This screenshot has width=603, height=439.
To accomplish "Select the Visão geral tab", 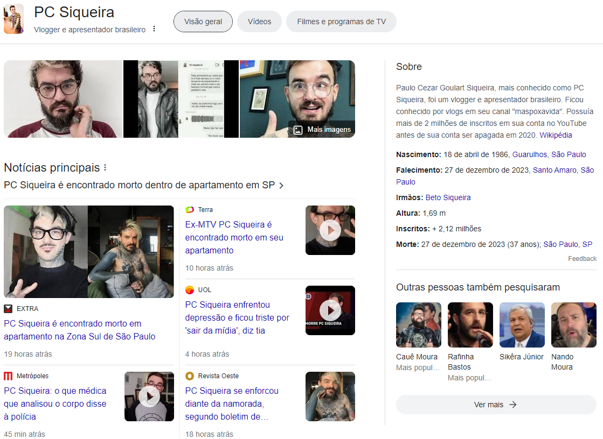I will coord(203,22).
